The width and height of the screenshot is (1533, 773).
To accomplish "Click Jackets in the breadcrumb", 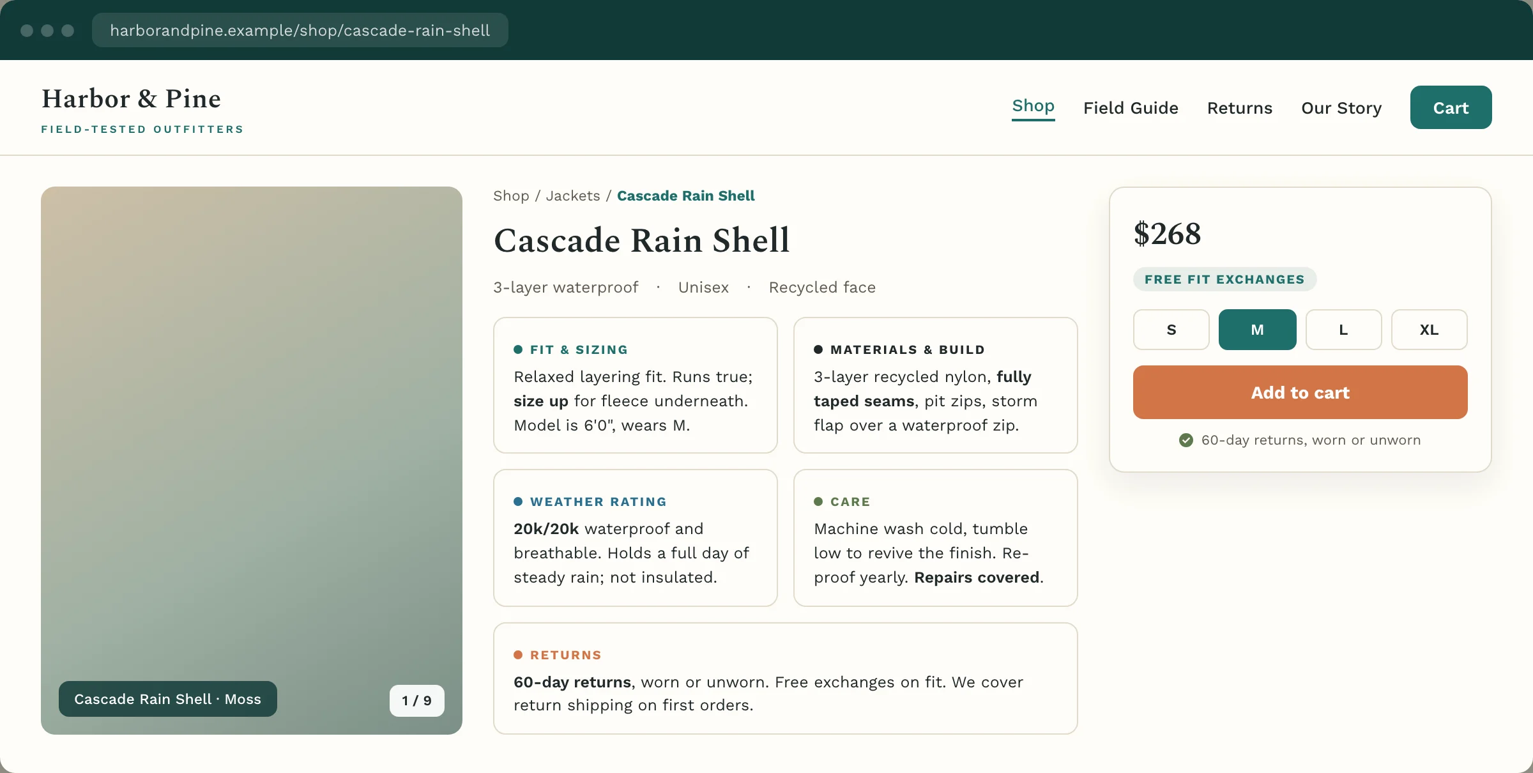I will tap(573, 196).
